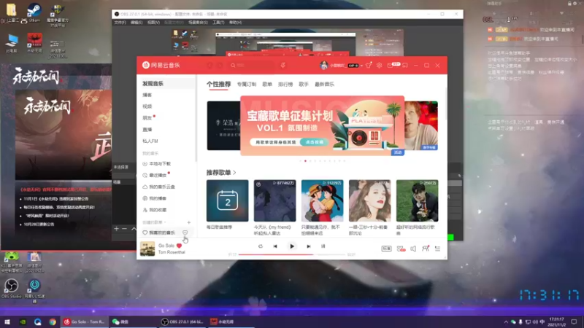Open NetEase settings gear icon
This screenshot has height=328, width=584.
(379, 66)
